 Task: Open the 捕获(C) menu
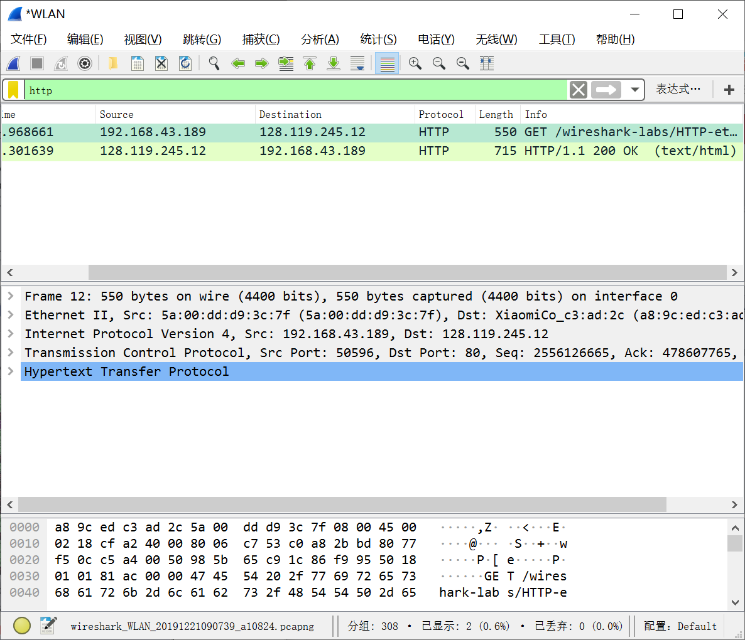pyautogui.click(x=261, y=40)
